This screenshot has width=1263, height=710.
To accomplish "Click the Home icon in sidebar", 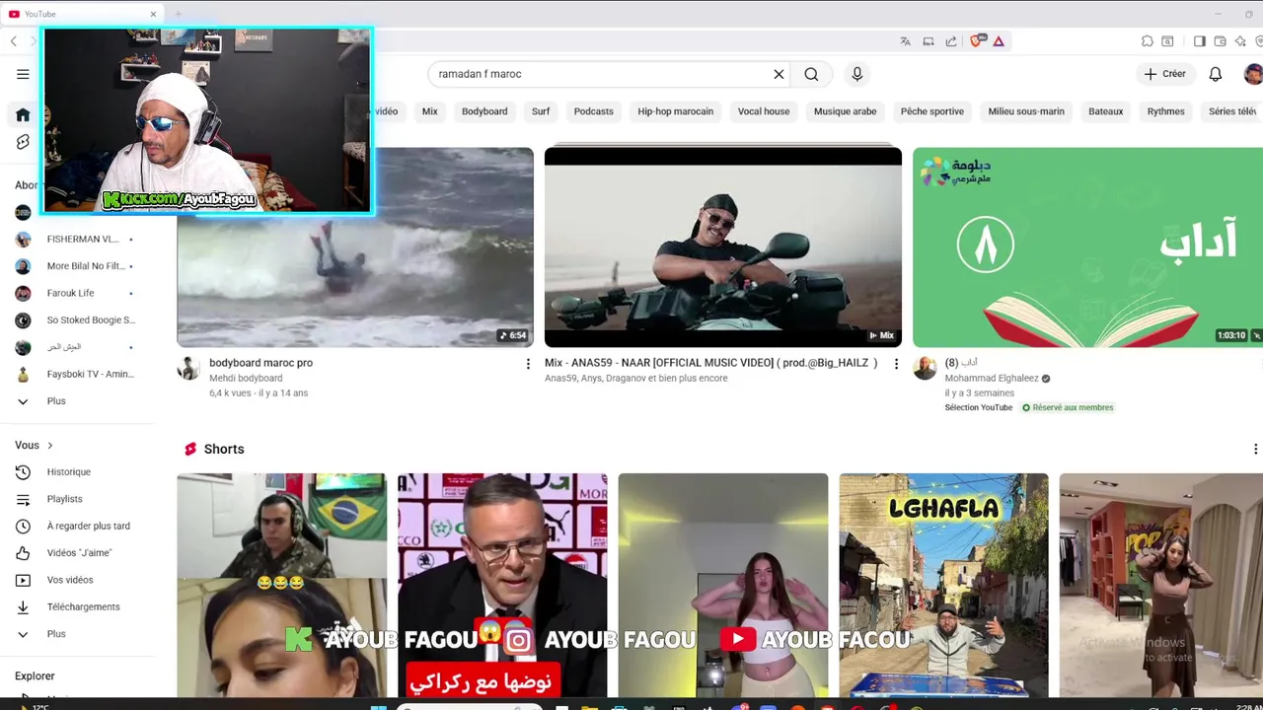I will click(23, 115).
